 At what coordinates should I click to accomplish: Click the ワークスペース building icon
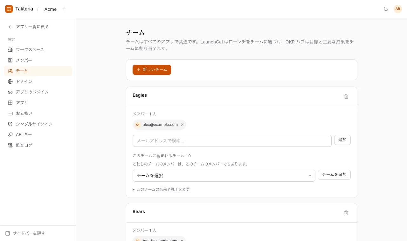[10, 50]
